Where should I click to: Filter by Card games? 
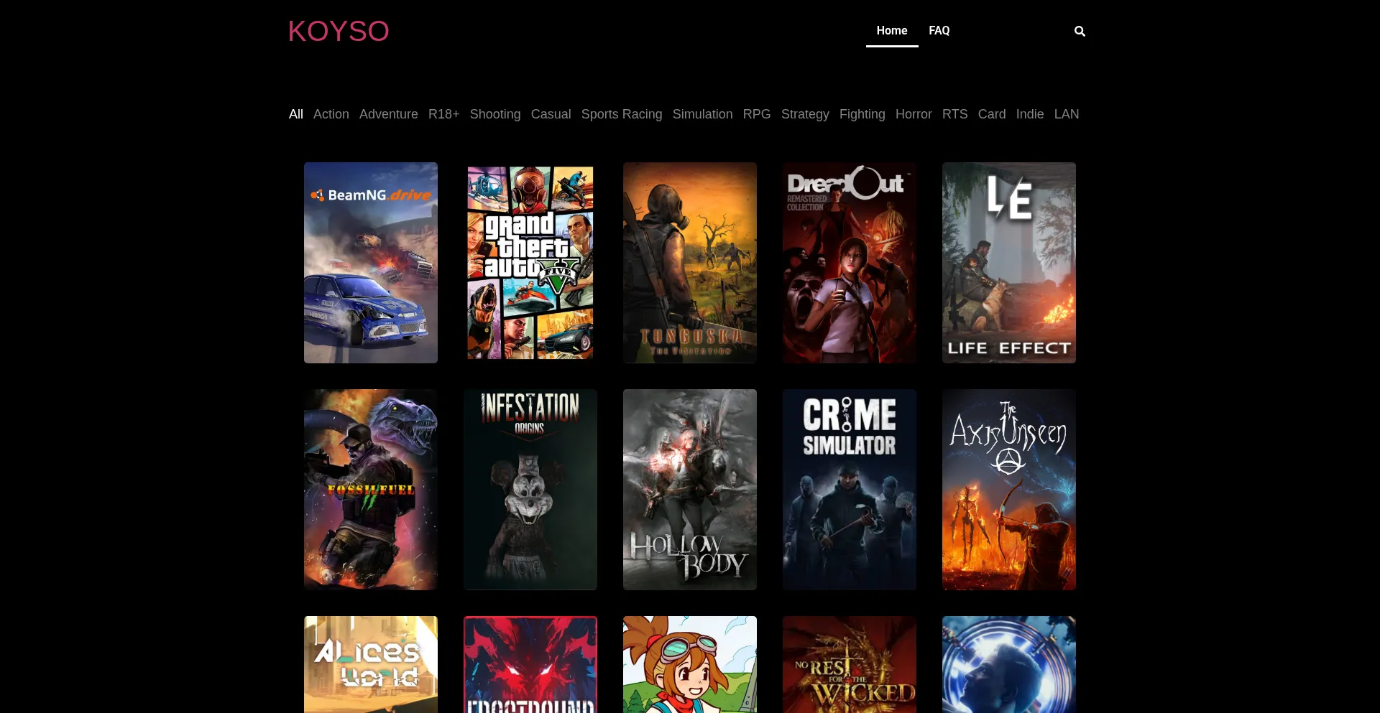992,114
